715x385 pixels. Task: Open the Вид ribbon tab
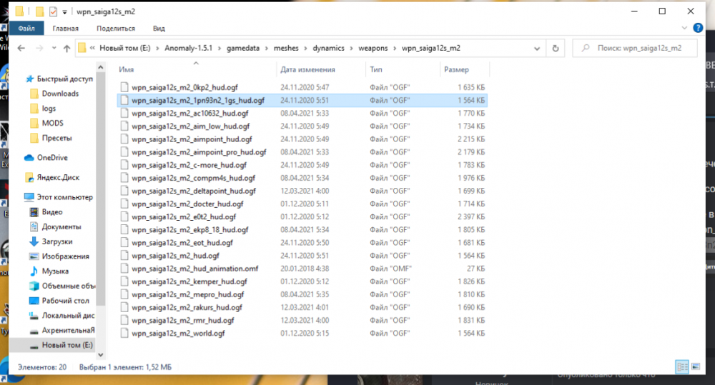[x=159, y=29]
